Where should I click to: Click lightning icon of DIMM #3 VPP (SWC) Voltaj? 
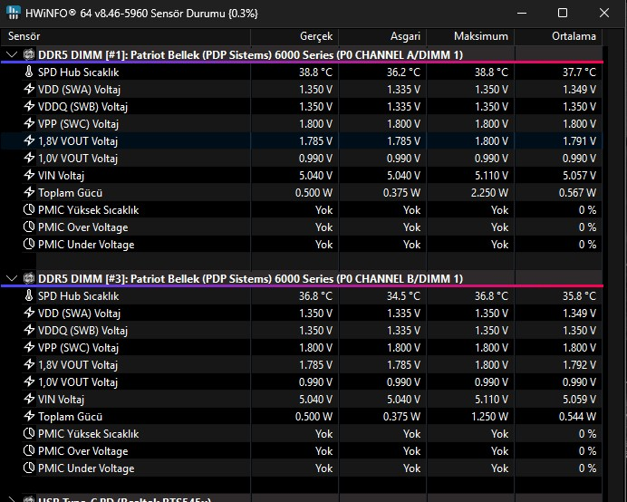pyautogui.click(x=29, y=347)
